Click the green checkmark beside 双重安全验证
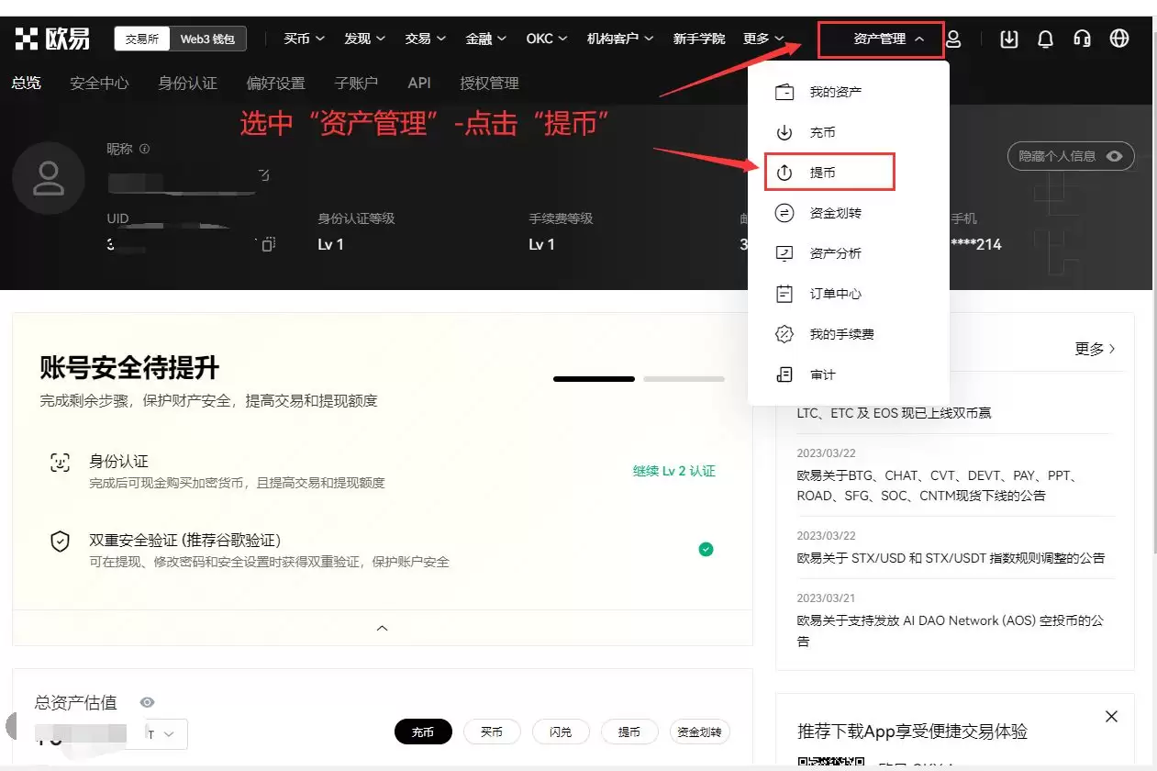 (706, 549)
